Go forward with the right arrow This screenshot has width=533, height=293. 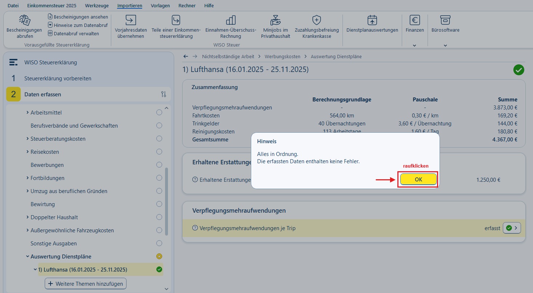pos(195,56)
